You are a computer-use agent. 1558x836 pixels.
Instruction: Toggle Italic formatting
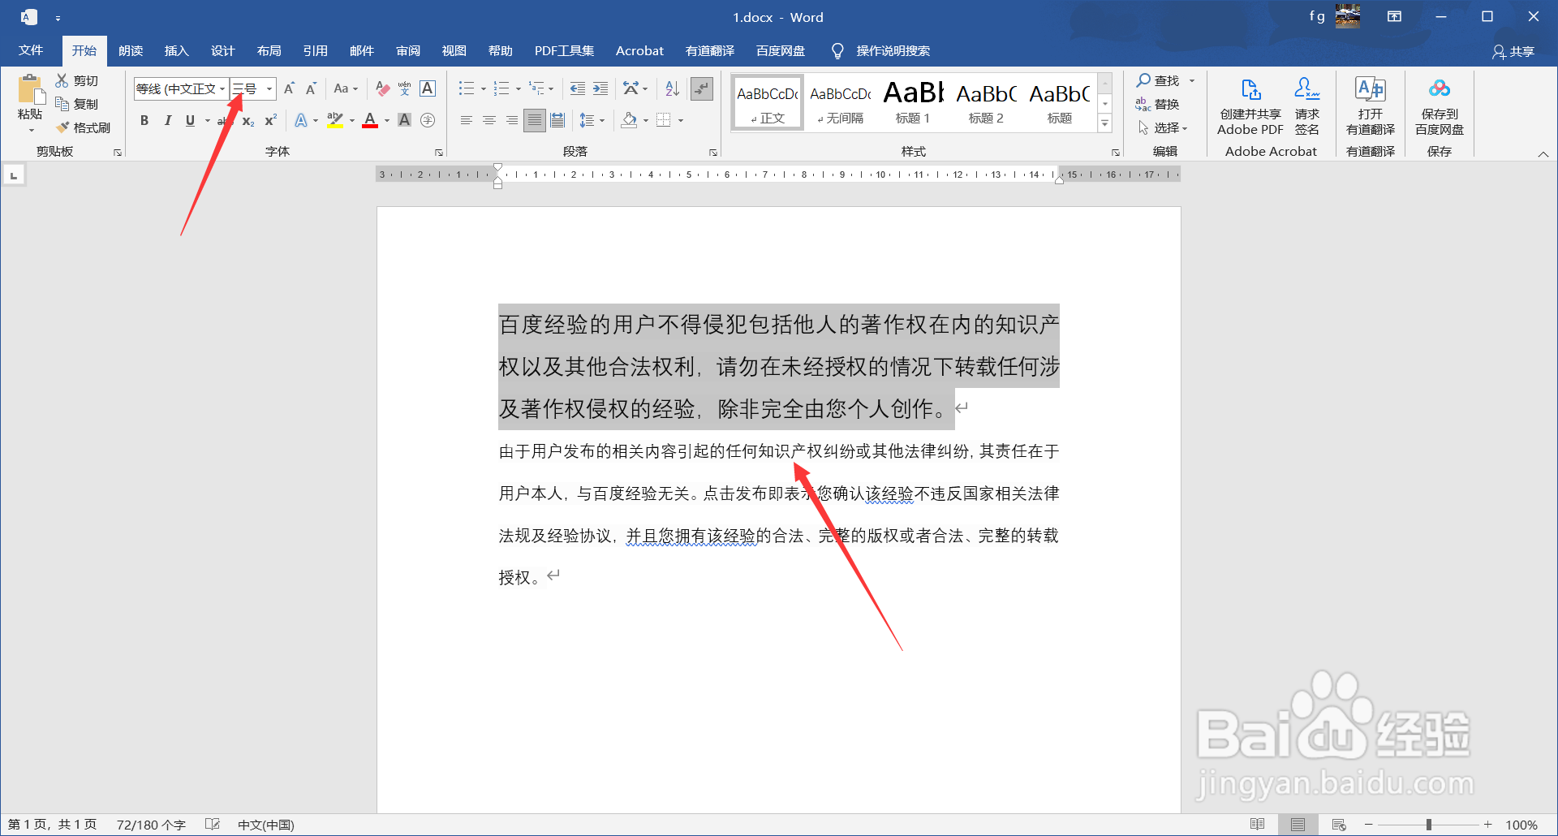(x=167, y=120)
